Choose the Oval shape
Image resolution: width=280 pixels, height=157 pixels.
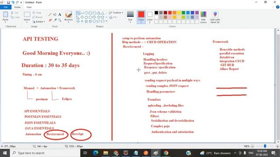tap(86, 13)
